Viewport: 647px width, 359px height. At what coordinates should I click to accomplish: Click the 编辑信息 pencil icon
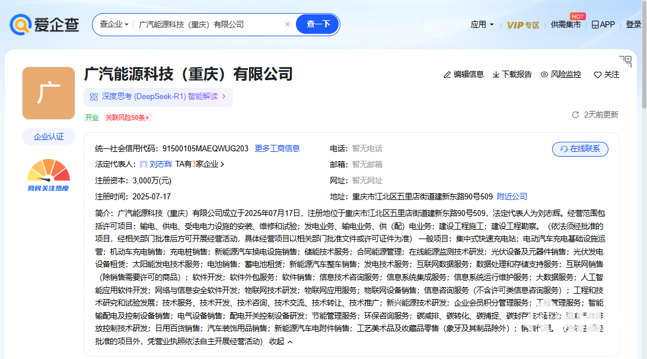pos(447,75)
